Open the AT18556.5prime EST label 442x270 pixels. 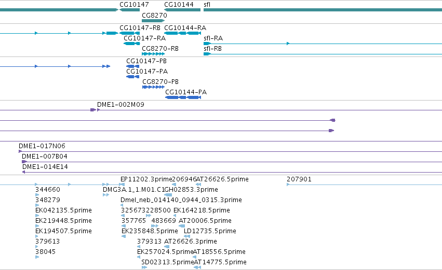pos(219,252)
